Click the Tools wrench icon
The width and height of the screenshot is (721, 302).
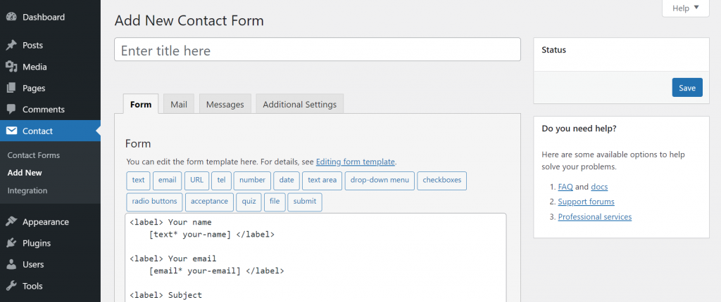[11, 286]
